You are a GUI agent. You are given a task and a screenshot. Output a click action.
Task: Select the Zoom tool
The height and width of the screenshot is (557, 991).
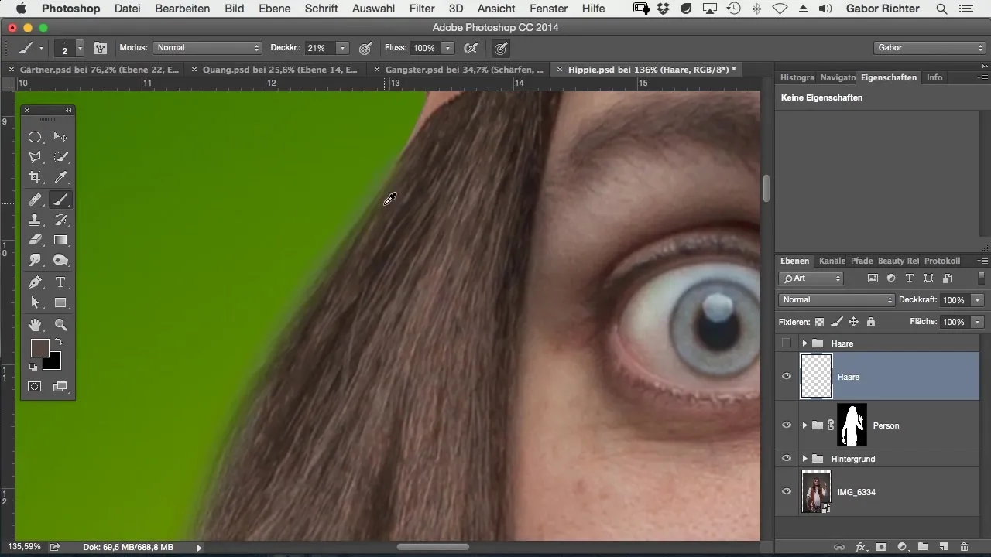tap(60, 325)
